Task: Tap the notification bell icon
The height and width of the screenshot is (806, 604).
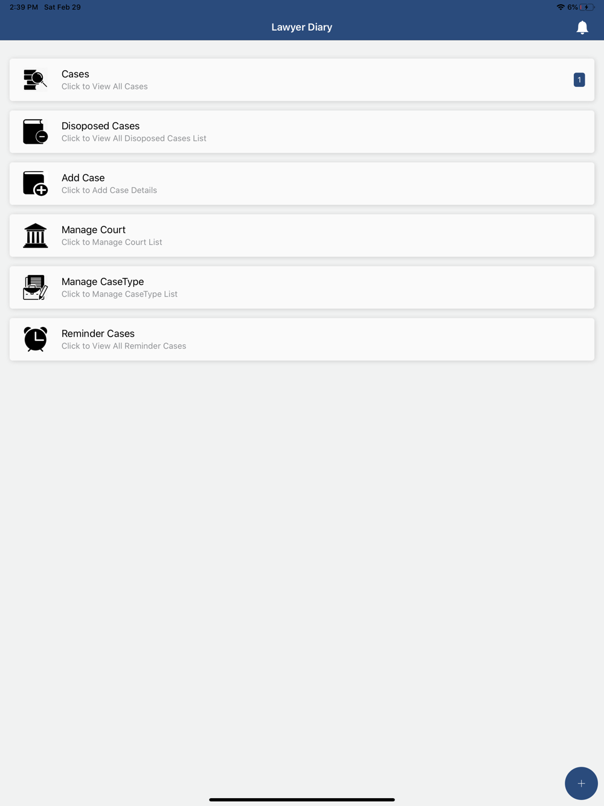Action: (582, 27)
